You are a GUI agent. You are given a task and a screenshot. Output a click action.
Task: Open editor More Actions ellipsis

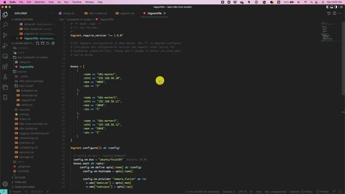point(340,13)
